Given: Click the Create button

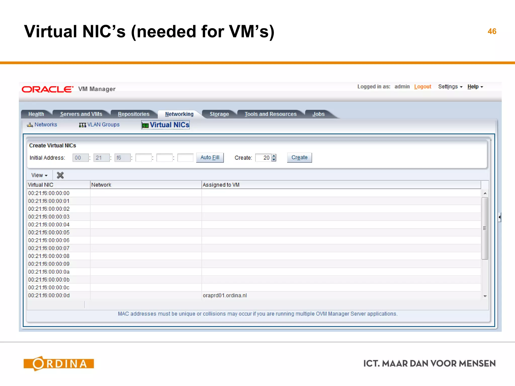Looking at the screenshot, I should [299, 158].
